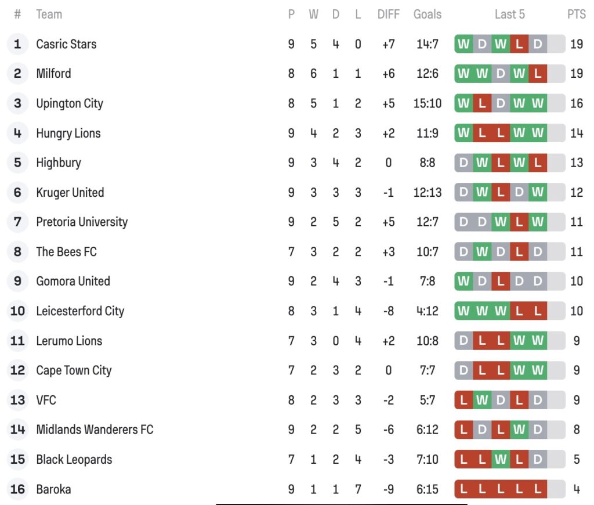Select Kruger United team name

pos(70,193)
